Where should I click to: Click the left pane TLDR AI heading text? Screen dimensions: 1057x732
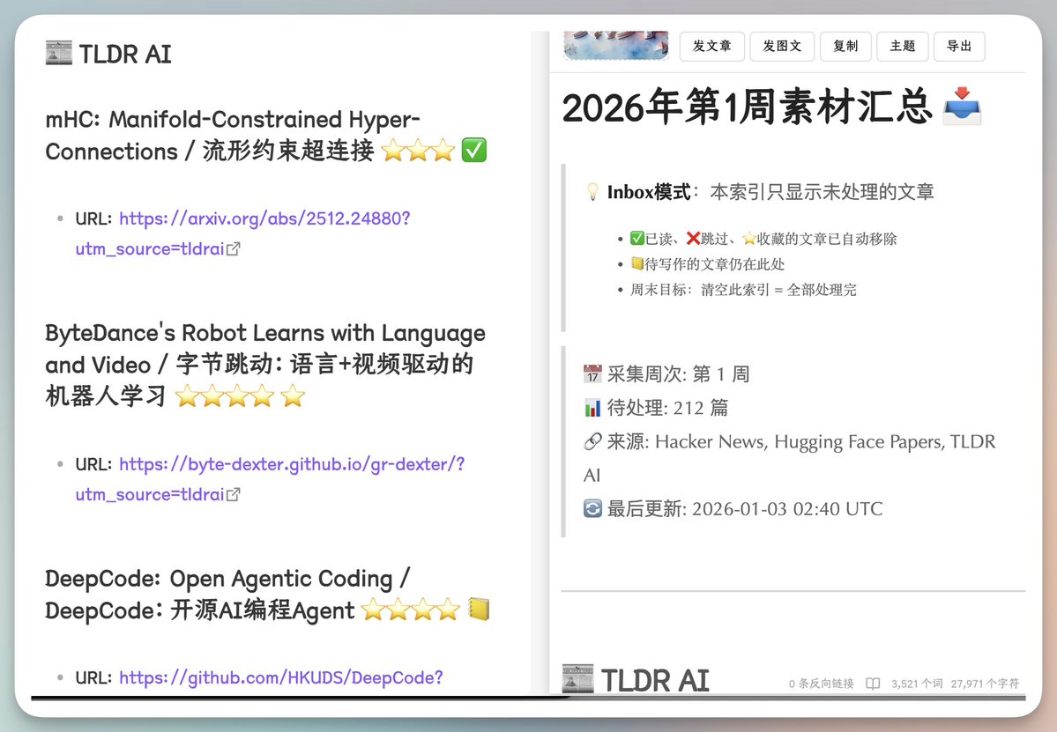pyautogui.click(x=125, y=53)
